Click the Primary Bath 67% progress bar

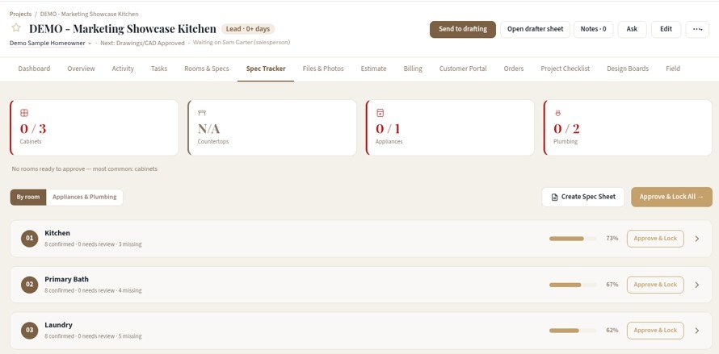(x=573, y=285)
